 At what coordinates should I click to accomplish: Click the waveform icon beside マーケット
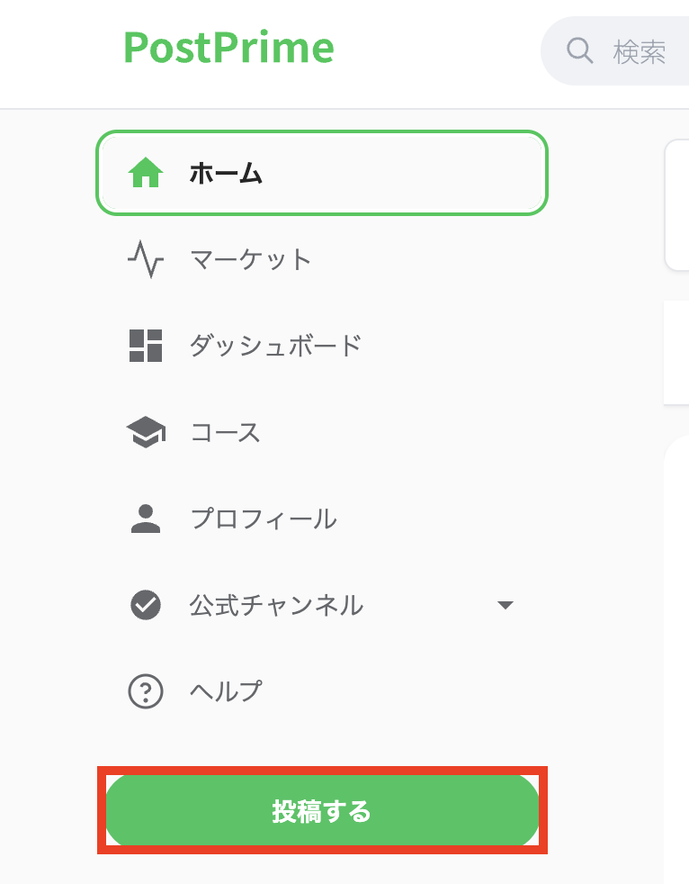point(146,259)
